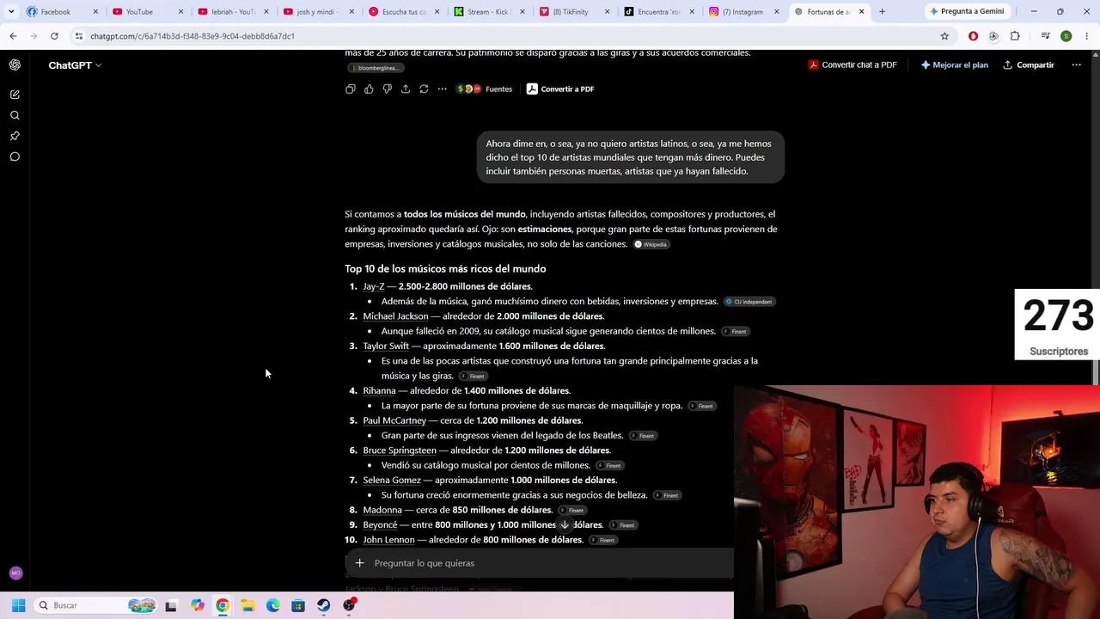Click the Compartir share button
Screen dimensions: 1100x619
1028,64
